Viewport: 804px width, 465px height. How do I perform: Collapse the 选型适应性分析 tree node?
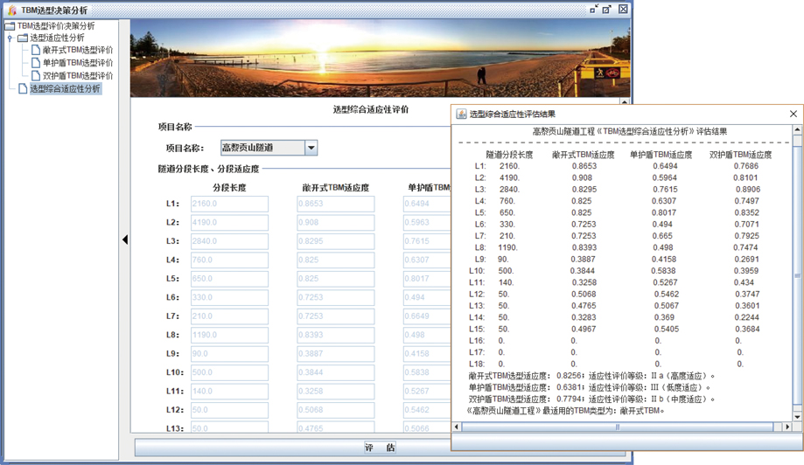[10, 38]
